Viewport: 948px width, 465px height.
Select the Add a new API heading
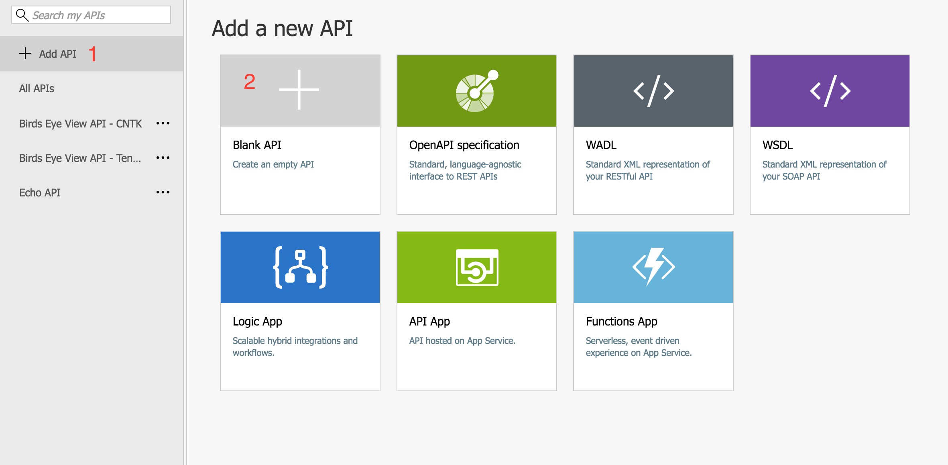(282, 27)
